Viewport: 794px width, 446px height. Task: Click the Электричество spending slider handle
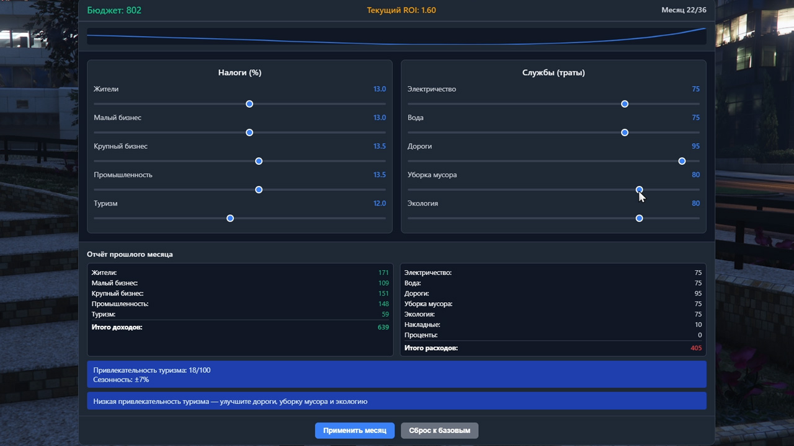pos(625,104)
